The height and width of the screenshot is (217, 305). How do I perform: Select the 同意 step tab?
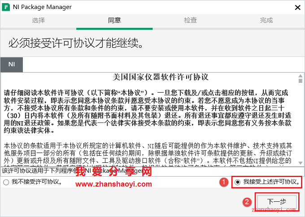tap(114, 20)
